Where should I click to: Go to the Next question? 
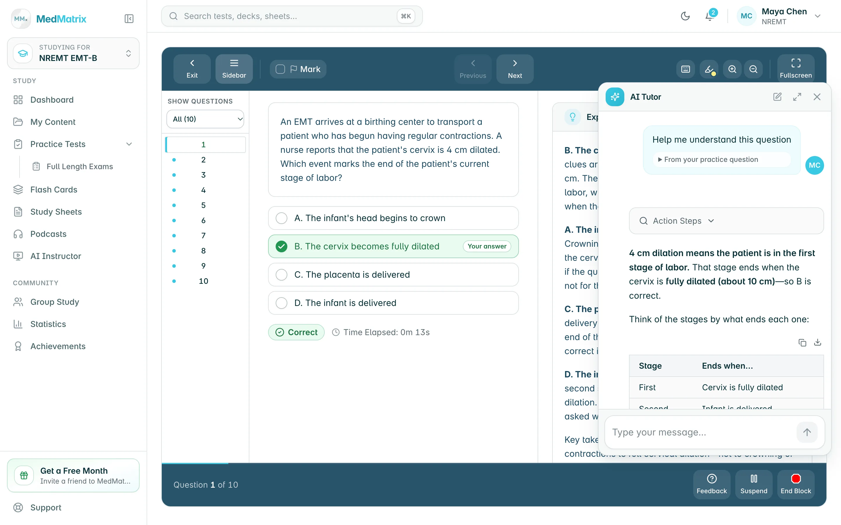point(515,69)
